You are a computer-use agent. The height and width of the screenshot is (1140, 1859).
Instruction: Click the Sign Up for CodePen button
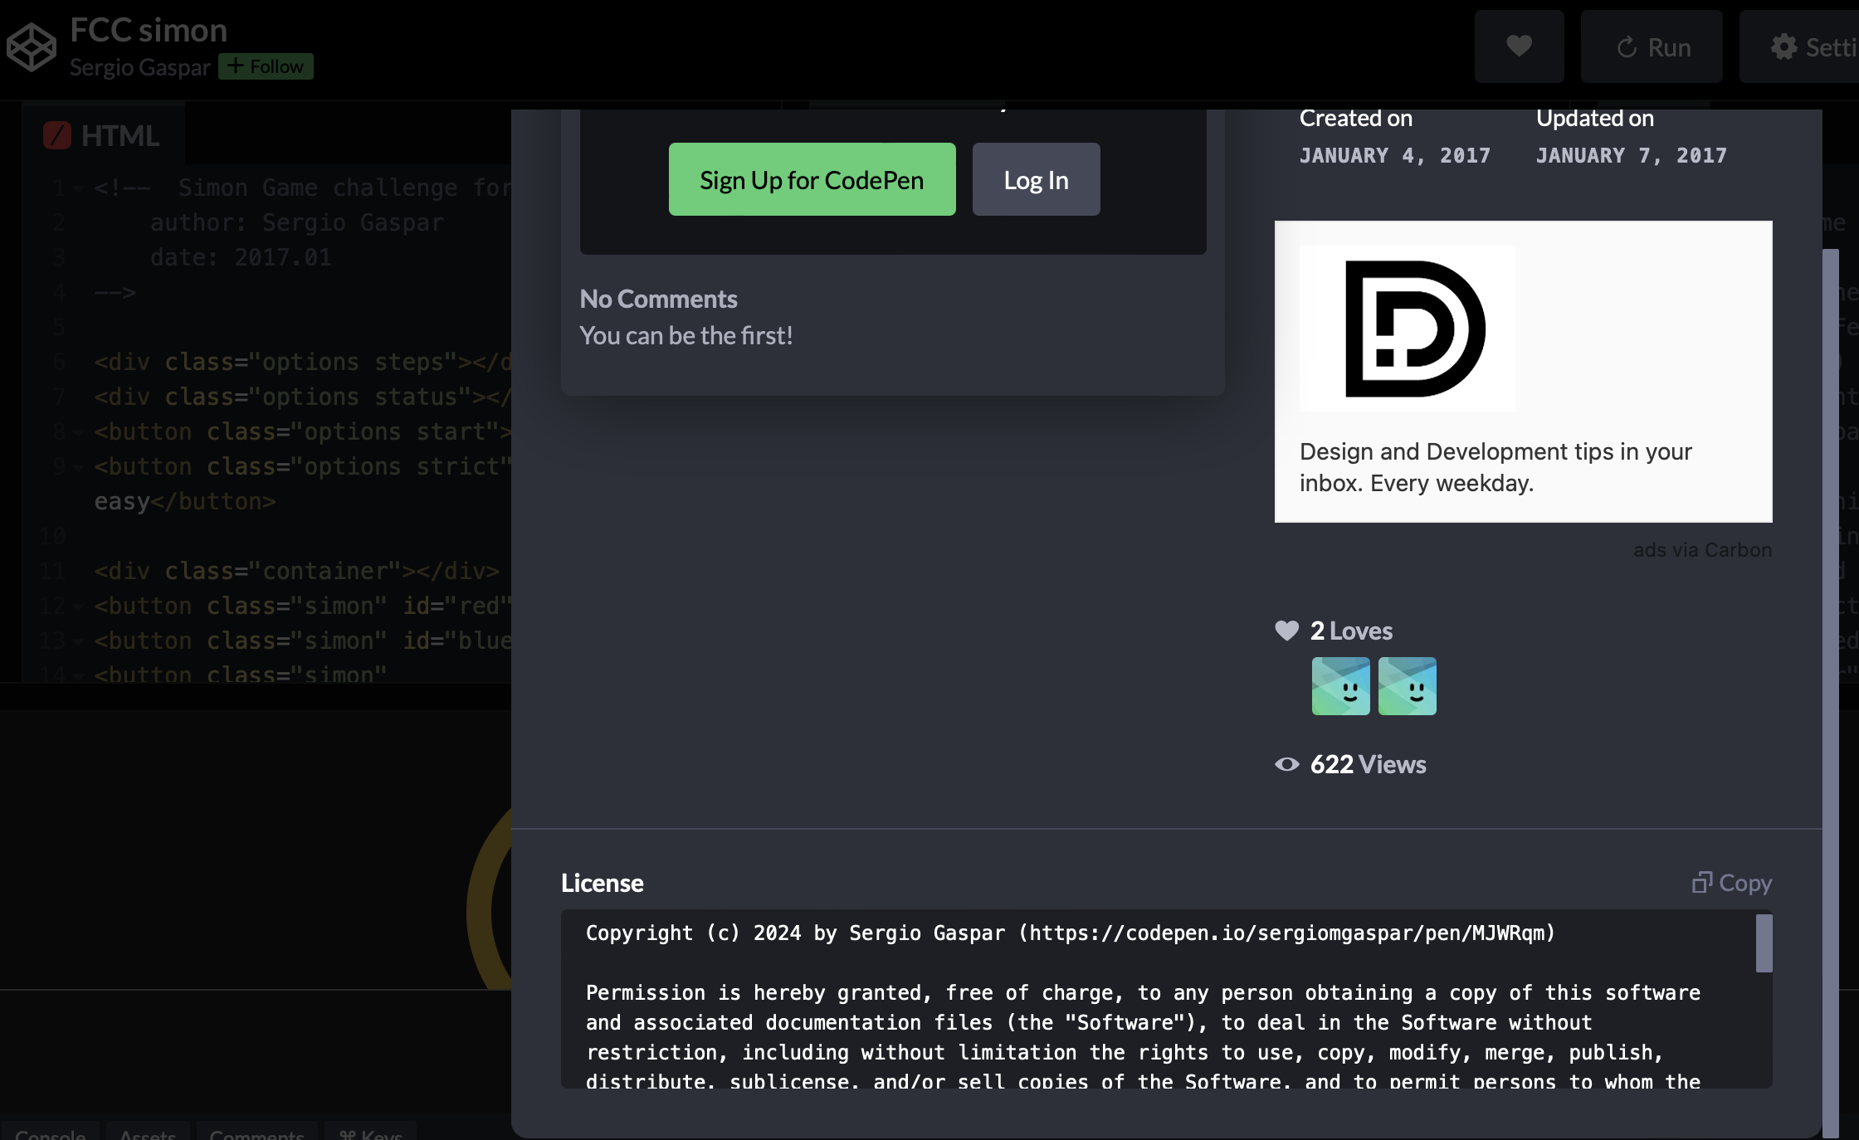[x=812, y=179]
